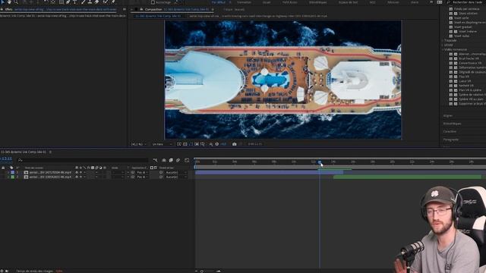Open the Caractère panel

[450, 131]
